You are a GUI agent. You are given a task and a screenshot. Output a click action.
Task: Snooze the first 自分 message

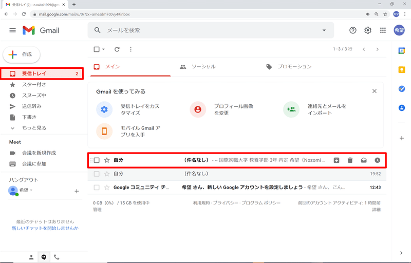[378, 160]
